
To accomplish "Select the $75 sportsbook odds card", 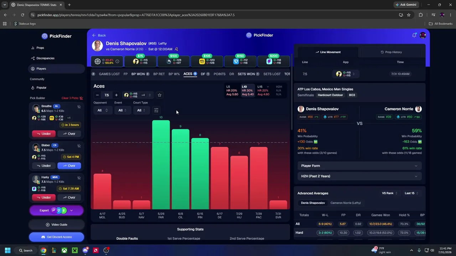I will [x=140, y=61].
